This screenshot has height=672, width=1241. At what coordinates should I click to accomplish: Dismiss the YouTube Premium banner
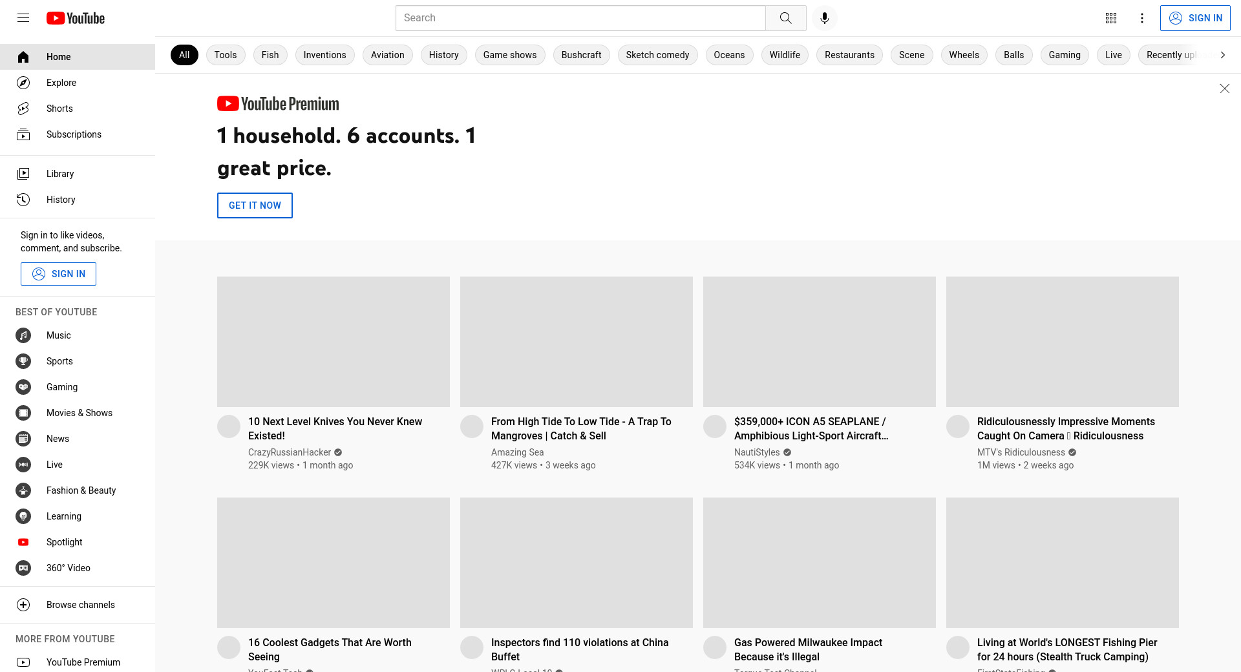pyautogui.click(x=1224, y=89)
